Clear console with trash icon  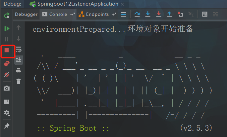tap(19, 81)
